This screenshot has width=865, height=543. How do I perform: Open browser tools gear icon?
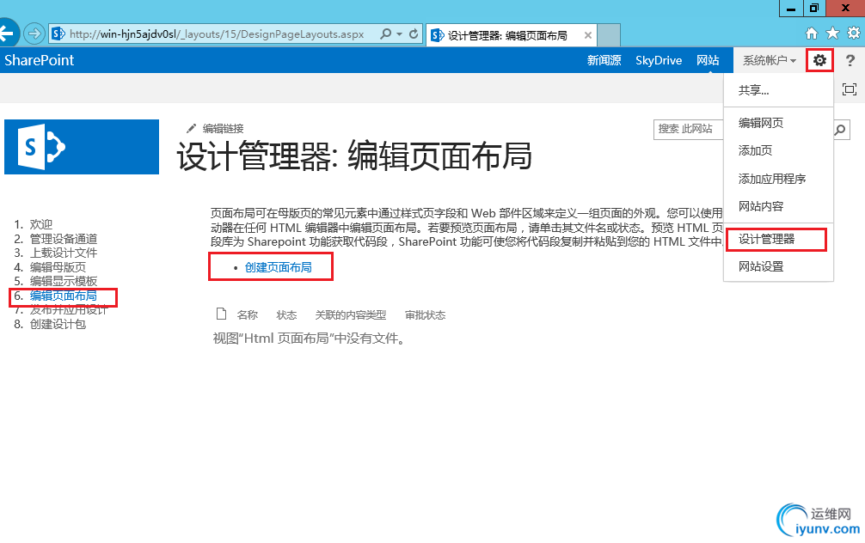pyautogui.click(x=854, y=34)
